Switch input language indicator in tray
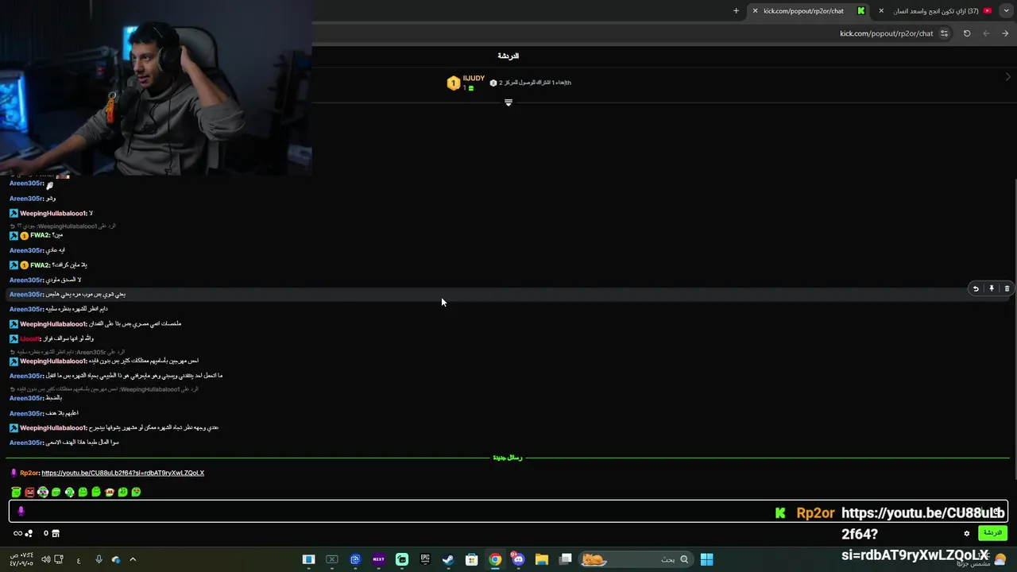 [x=78, y=559]
